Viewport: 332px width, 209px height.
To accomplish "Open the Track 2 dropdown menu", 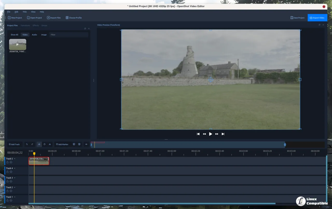I will [x=15, y=187].
